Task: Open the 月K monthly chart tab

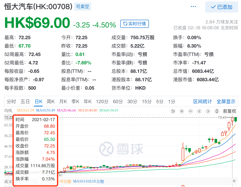Action: tap(63, 102)
